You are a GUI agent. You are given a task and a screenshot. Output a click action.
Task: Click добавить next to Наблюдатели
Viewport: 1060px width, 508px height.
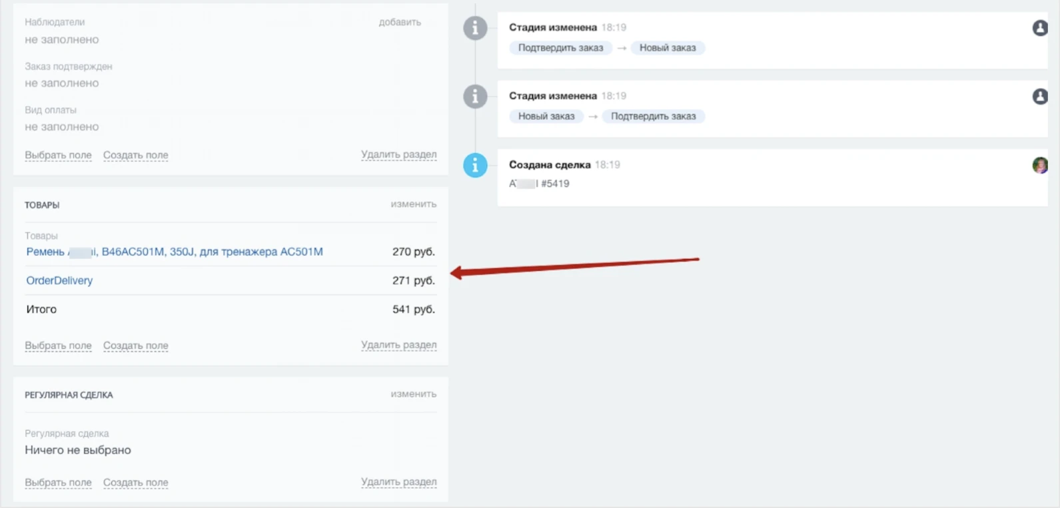(x=400, y=22)
